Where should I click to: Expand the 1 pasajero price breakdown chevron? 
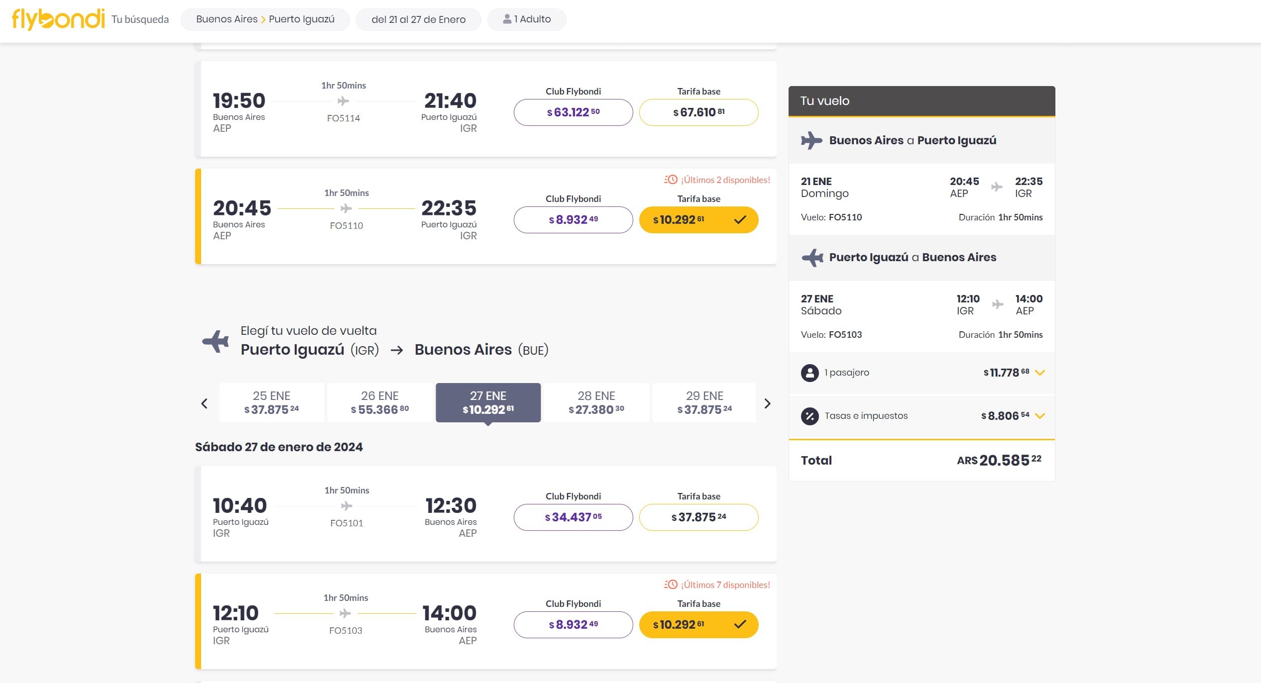(x=1039, y=373)
